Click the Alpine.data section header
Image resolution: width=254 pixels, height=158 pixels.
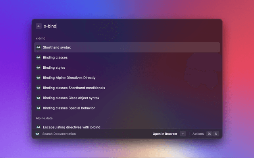pyautogui.click(x=44, y=118)
